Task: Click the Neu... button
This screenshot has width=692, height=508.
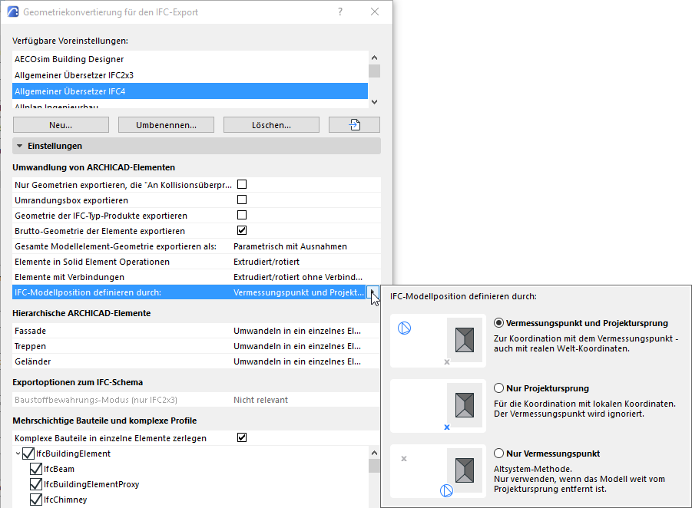Action: click(x=61, y=125)
